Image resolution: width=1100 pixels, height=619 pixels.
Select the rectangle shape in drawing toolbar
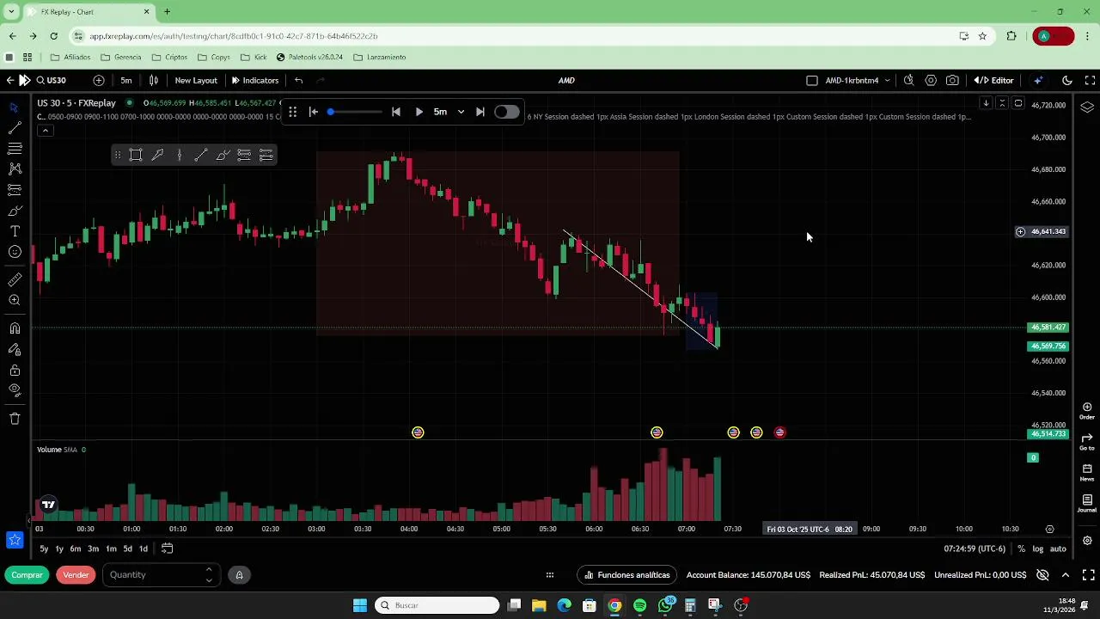pos(136,155)
